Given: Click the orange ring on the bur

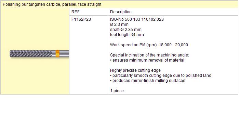Looking at the screenshot, I should tap(57, 53).
